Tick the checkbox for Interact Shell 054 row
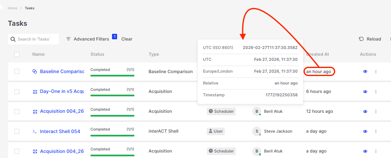391x158 pixels. pos(17,131)
